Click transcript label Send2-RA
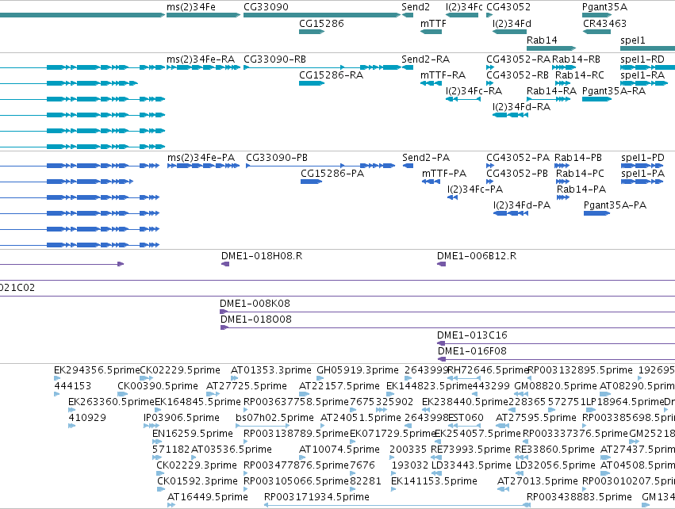 pyautogui.click(x=425, y=59)
